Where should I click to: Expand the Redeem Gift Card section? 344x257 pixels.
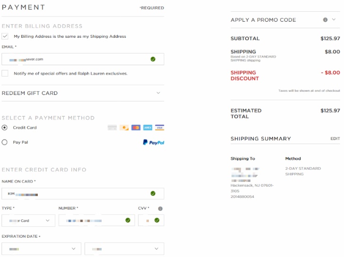coord(83,93)
